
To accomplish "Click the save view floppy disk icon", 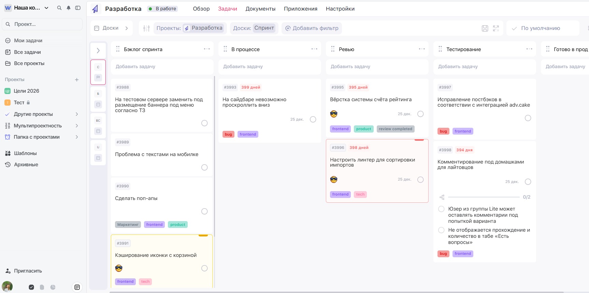I will 485,28.
